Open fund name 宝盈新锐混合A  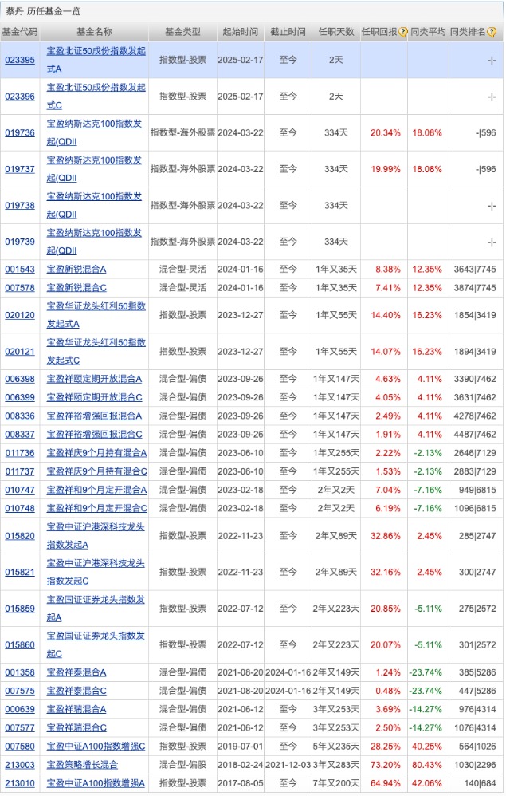point(76,270)
